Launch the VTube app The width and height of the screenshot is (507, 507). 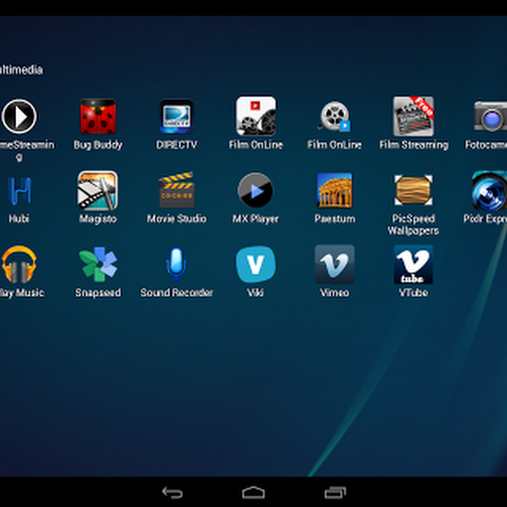(413, 264)
